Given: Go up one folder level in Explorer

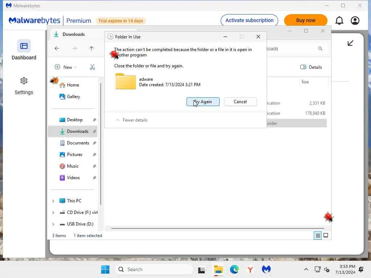Looking at the screenshot, I should [x=91, y=49].
